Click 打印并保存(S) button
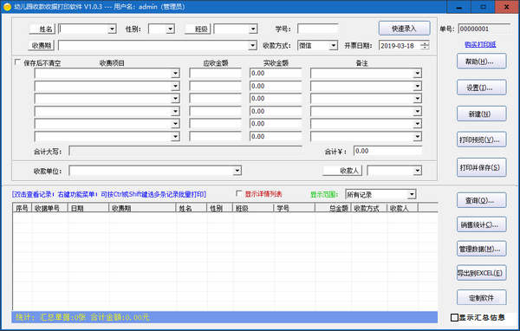The image size is (520, 331). [482, 167]
